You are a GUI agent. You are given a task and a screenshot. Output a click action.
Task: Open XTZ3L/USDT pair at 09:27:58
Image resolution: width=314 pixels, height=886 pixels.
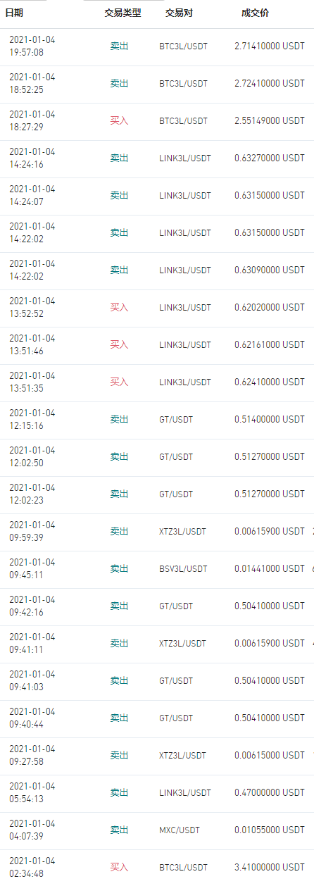[x=183, y=755]
